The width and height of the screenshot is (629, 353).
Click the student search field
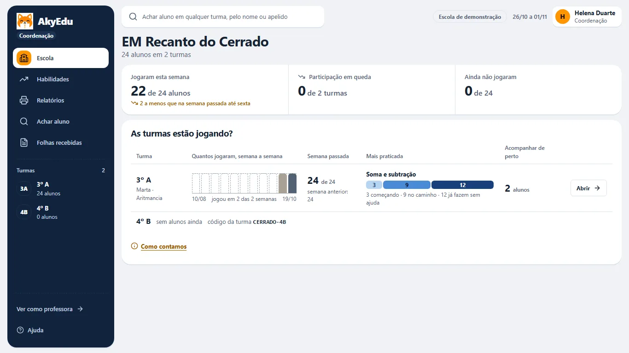[x=223, y=17]
